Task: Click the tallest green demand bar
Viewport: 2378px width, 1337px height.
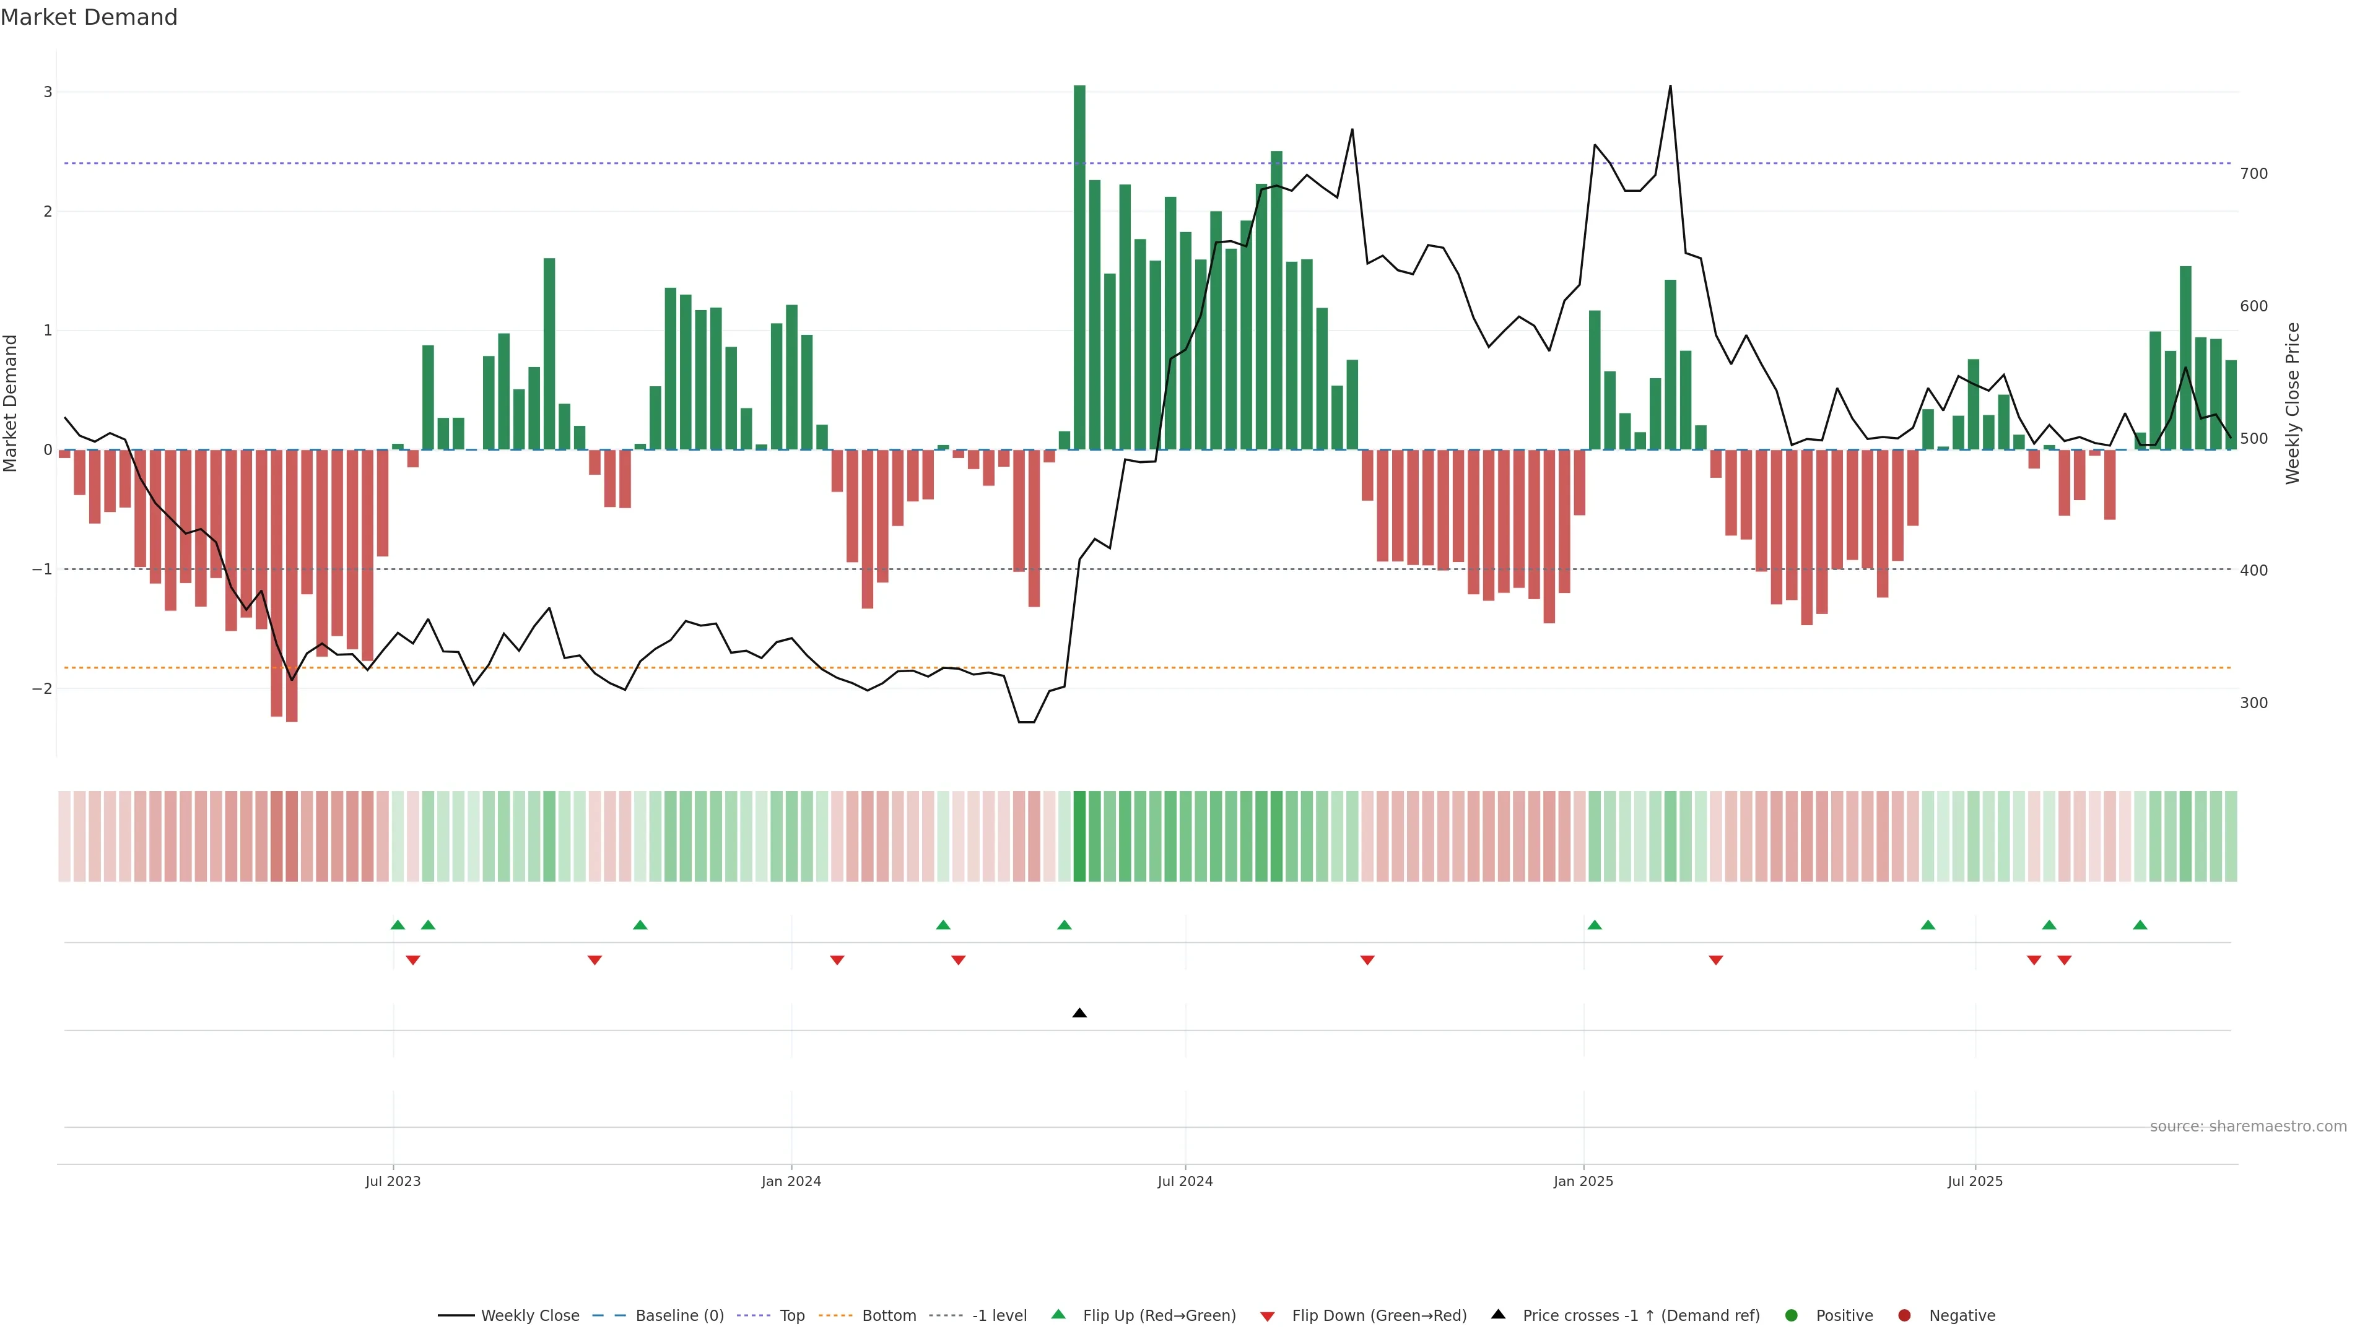Action: tap(1079, 267)
